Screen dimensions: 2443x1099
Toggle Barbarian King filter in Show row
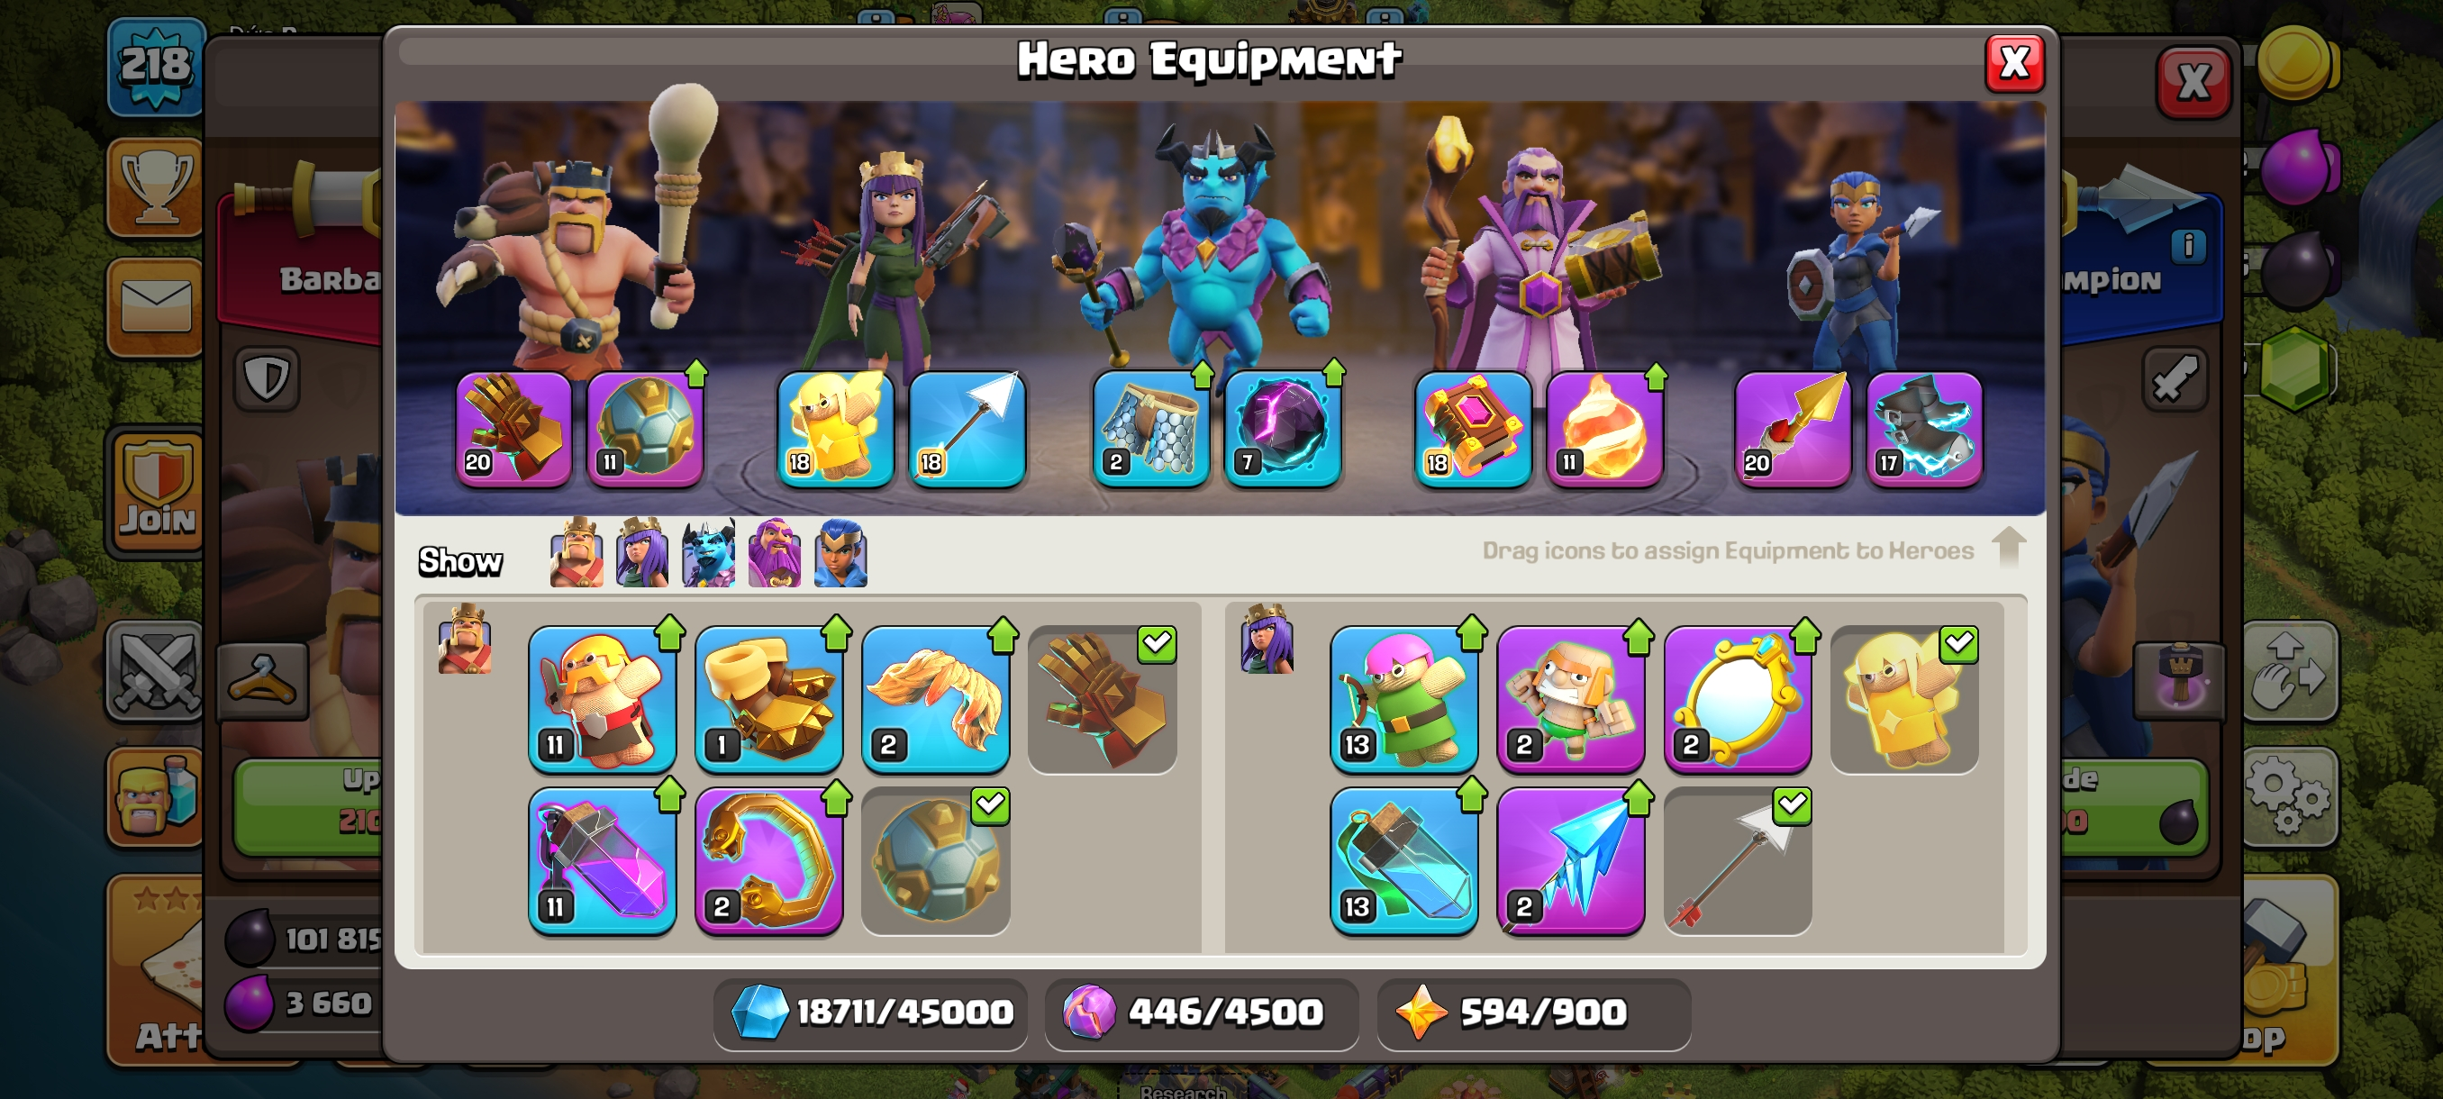point(577,553)
